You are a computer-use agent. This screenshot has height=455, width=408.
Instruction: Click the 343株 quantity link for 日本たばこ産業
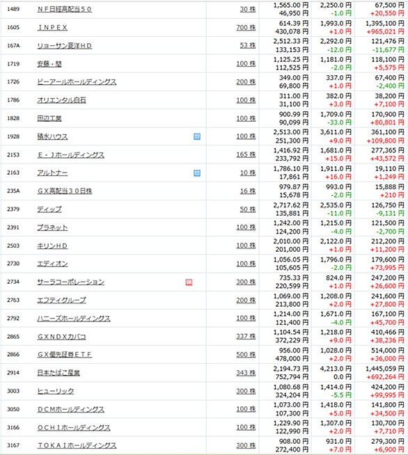coord(246,373)
